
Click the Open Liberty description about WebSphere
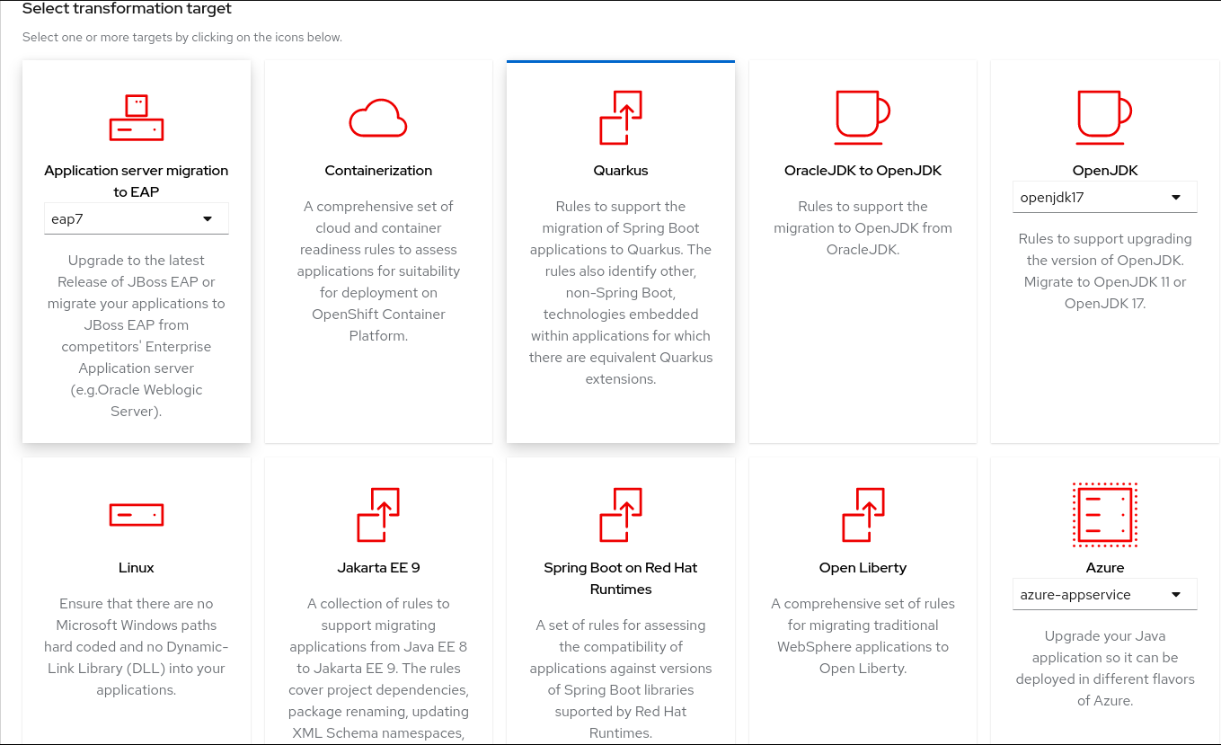pyautogui.click(x=863, y=635)
